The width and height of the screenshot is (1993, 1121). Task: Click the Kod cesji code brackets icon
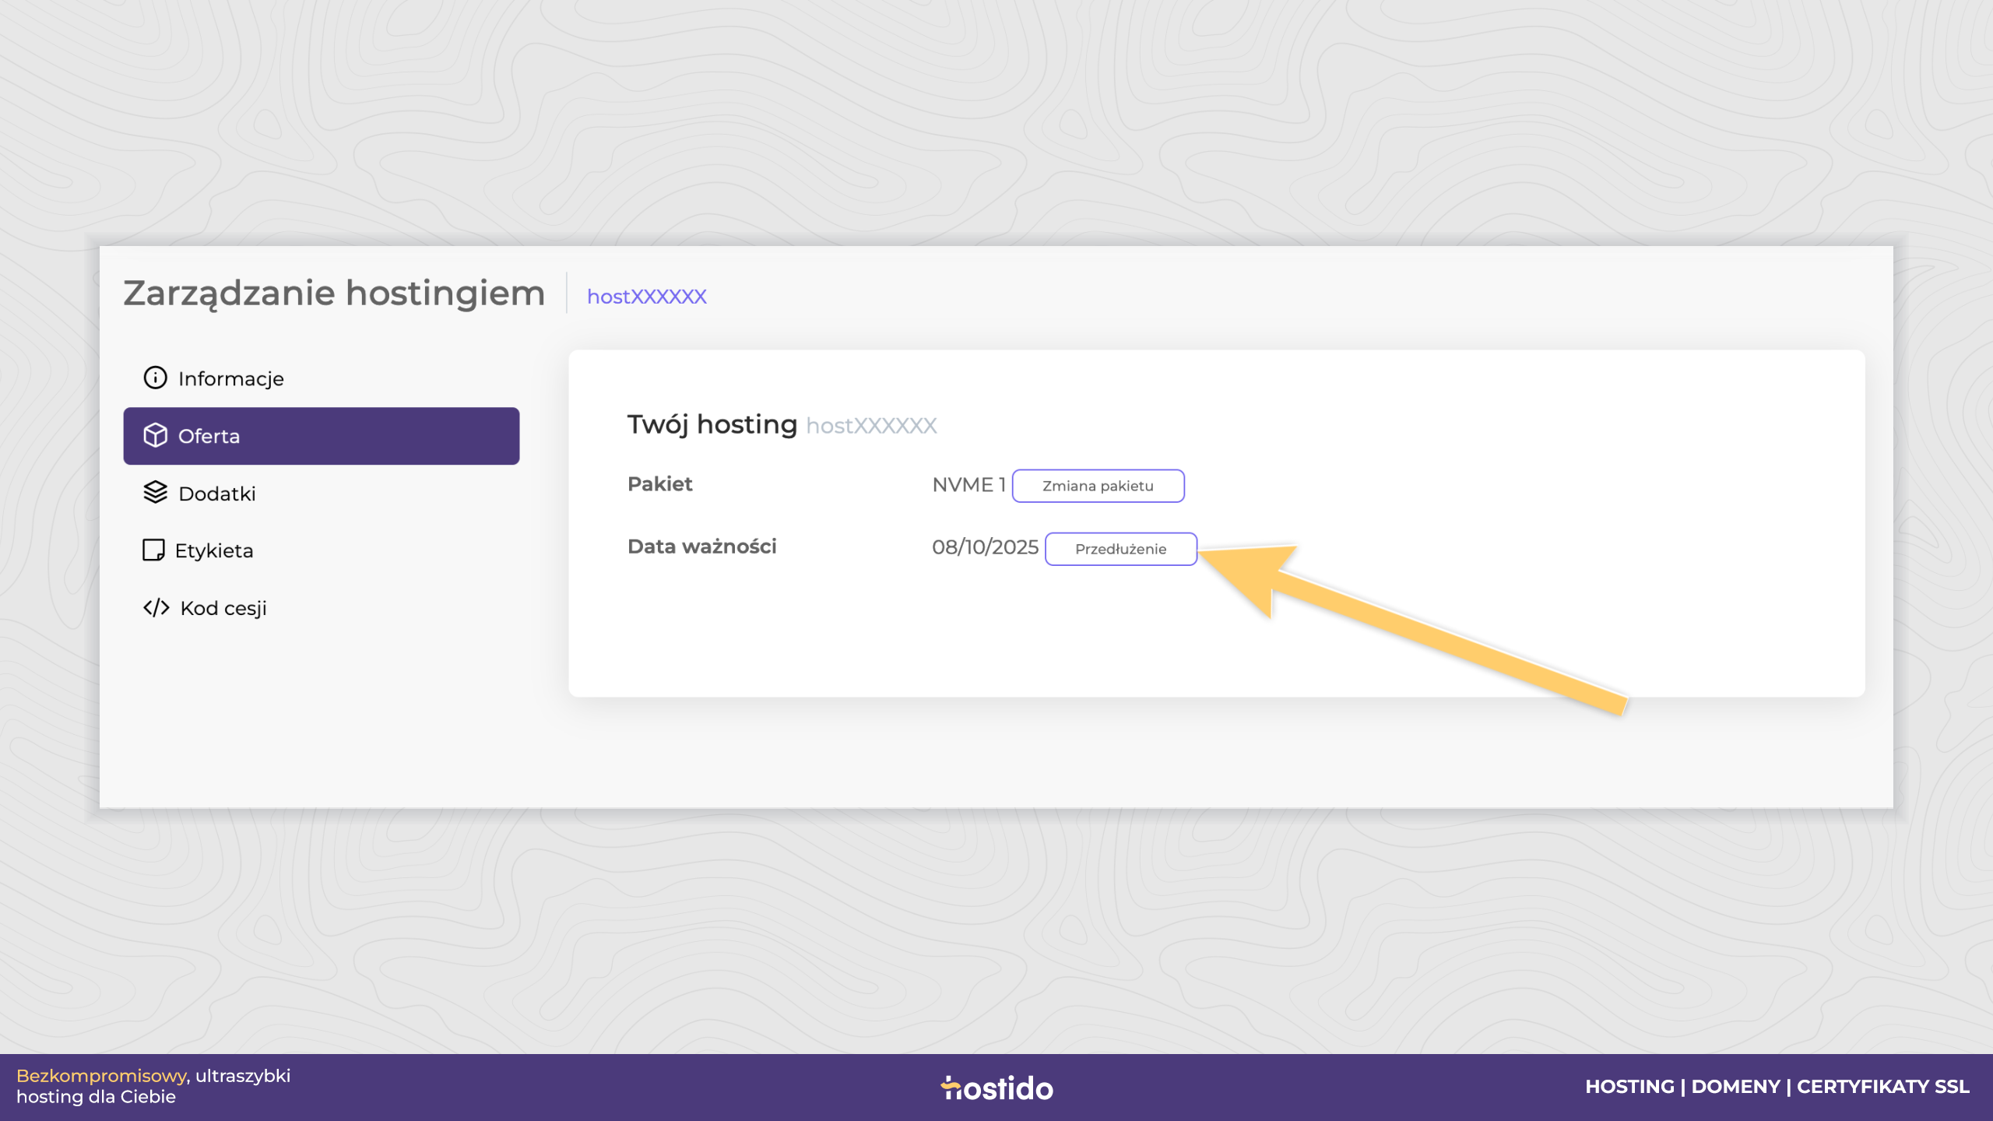[x=156, y=607]
